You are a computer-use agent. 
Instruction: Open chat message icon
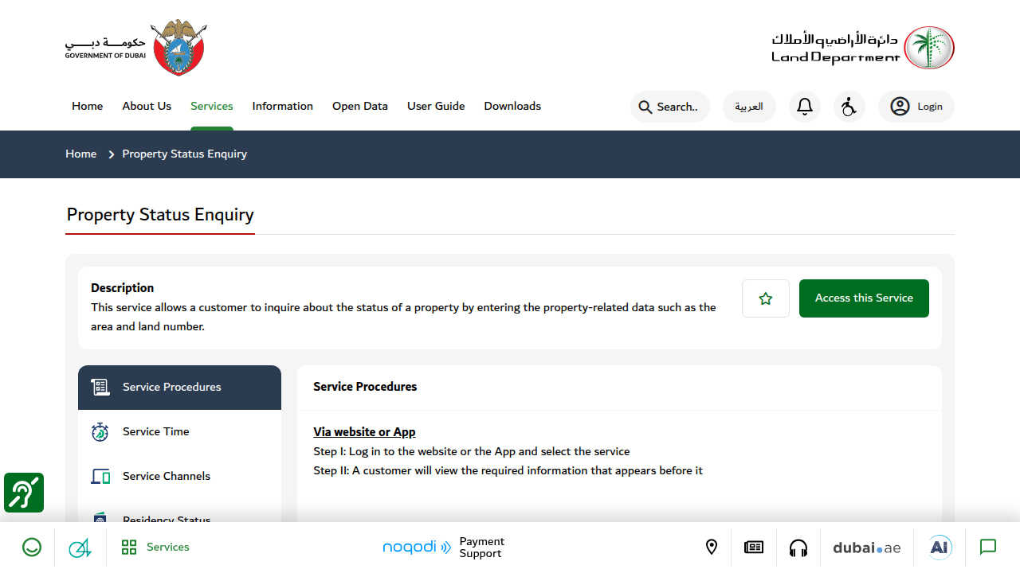coord(988,548)
